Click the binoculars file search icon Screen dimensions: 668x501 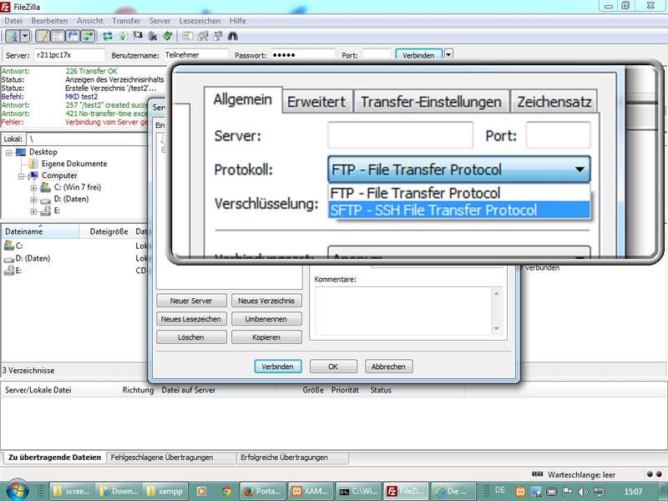tap(233, 36)
